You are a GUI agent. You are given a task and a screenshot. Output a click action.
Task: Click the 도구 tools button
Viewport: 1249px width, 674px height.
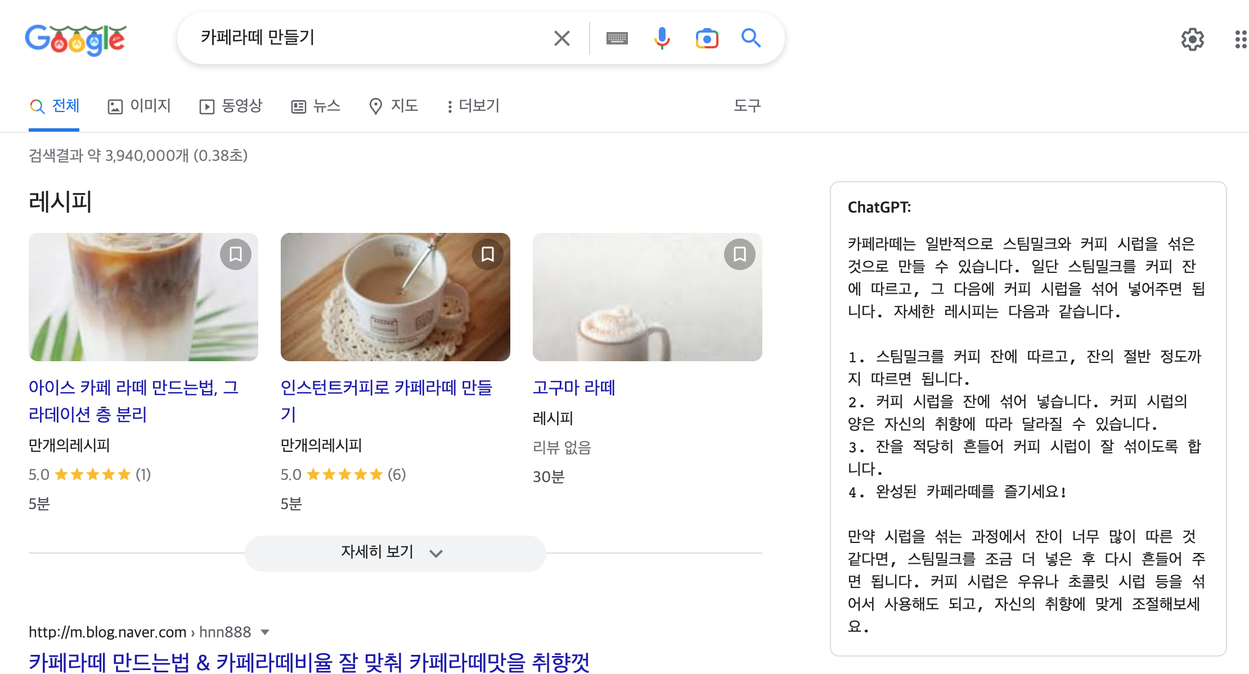(747, 106)
